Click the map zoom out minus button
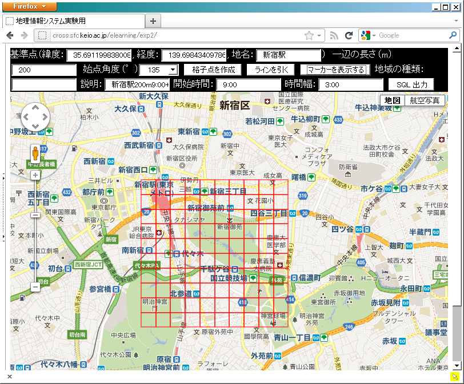Screen dimensions: 464x384 (x=35, y=287)
